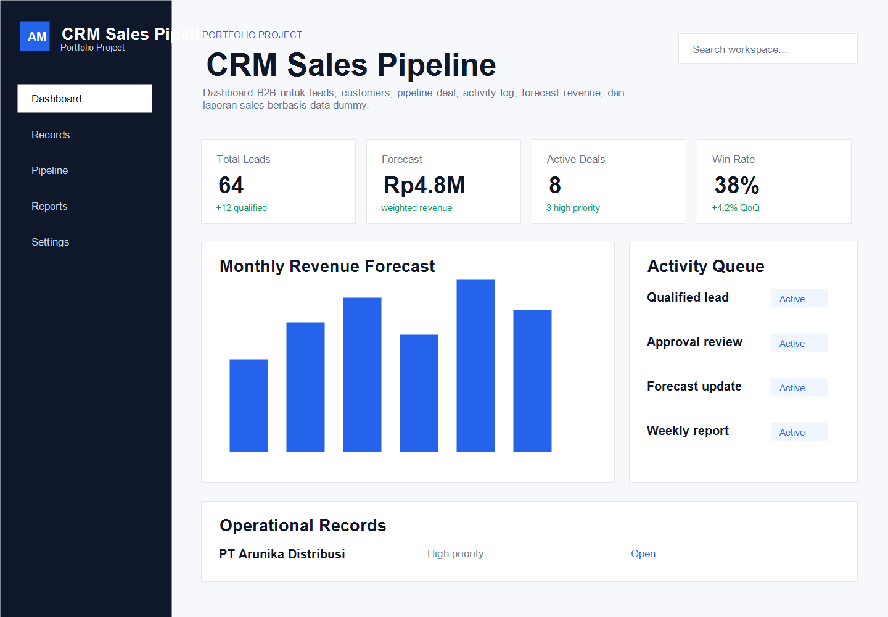Click the Activity Queue heading

click(705, 266)
